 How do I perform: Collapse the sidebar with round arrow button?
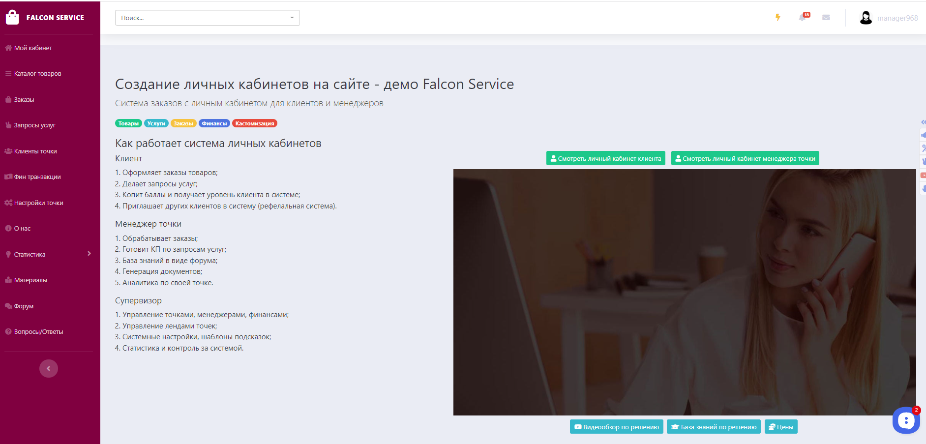point(49,368)
